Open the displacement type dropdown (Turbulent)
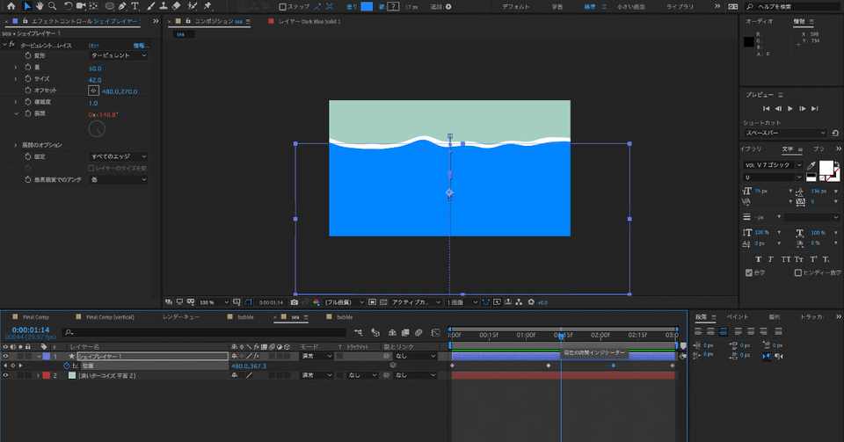Viewport: 844px width, 442px height. tap(118, 55)
